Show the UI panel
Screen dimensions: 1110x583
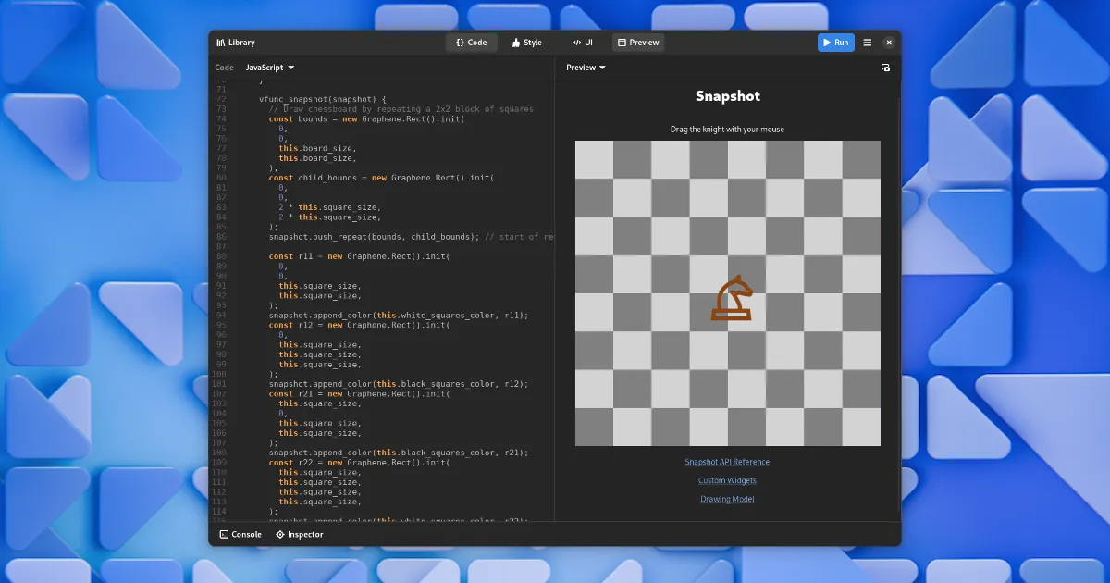tap(583, 43)
